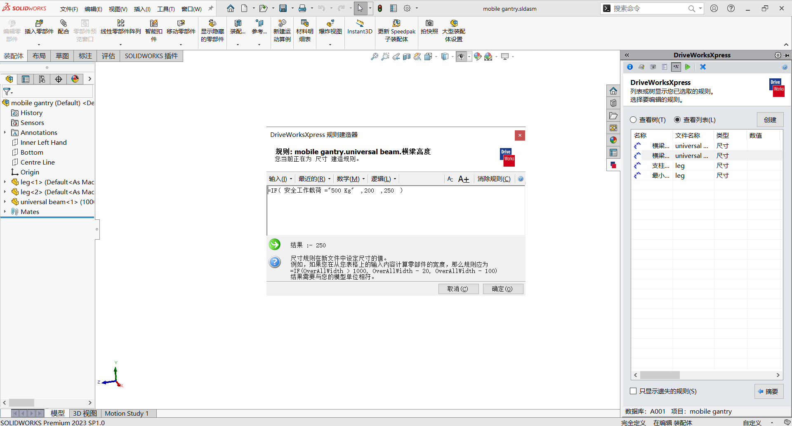Click 创建 button in DriveWorksXpress panel

click(x=770, y=120)
